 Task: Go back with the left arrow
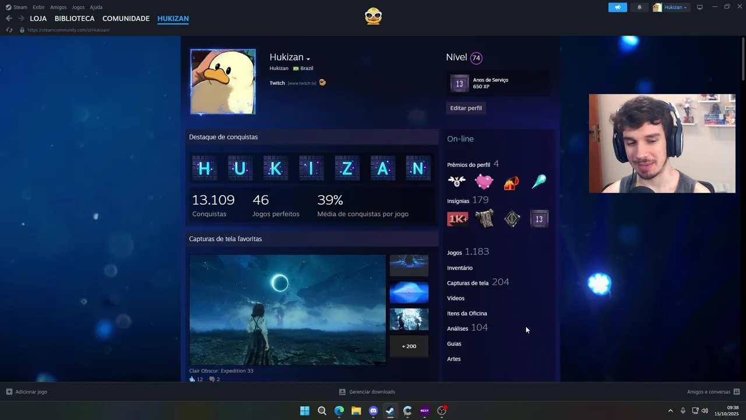pyautogui.click(x=9, y=19)
